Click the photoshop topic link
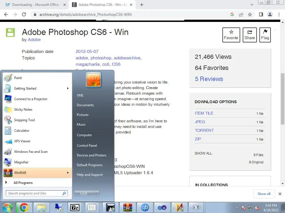 (x=101, y=58)
